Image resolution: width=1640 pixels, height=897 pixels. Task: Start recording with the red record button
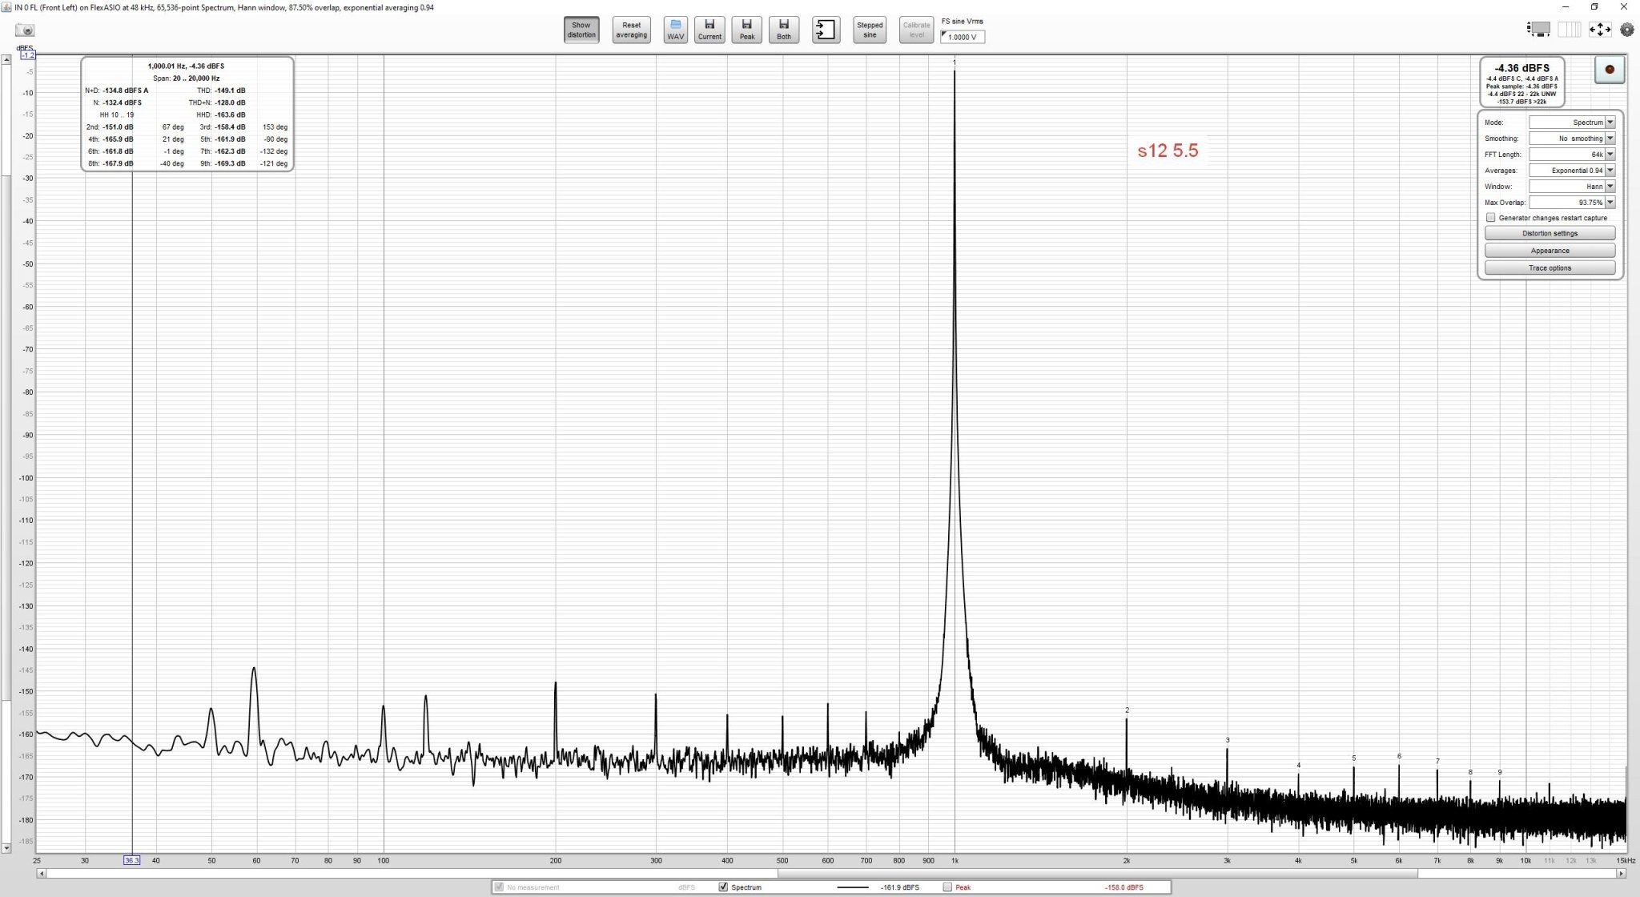click(1610, 70)
